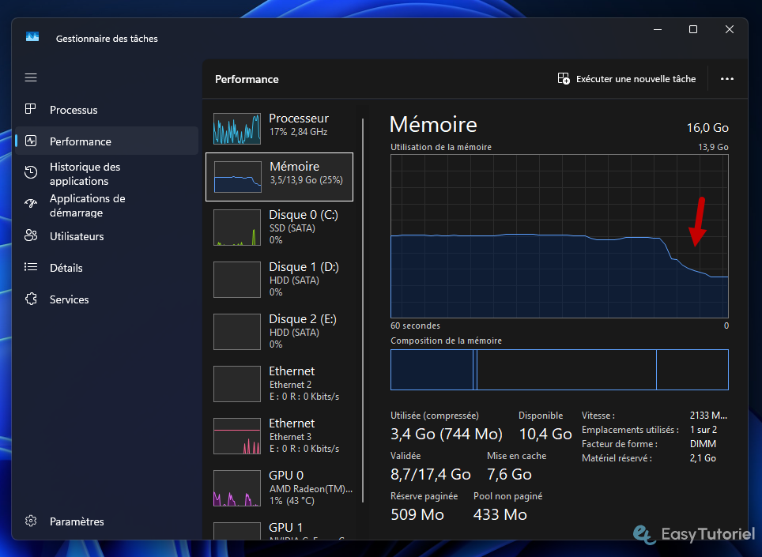Click the Performance sidebar icon
Viewport: 762px width, 557px height.
coord(31,141)
